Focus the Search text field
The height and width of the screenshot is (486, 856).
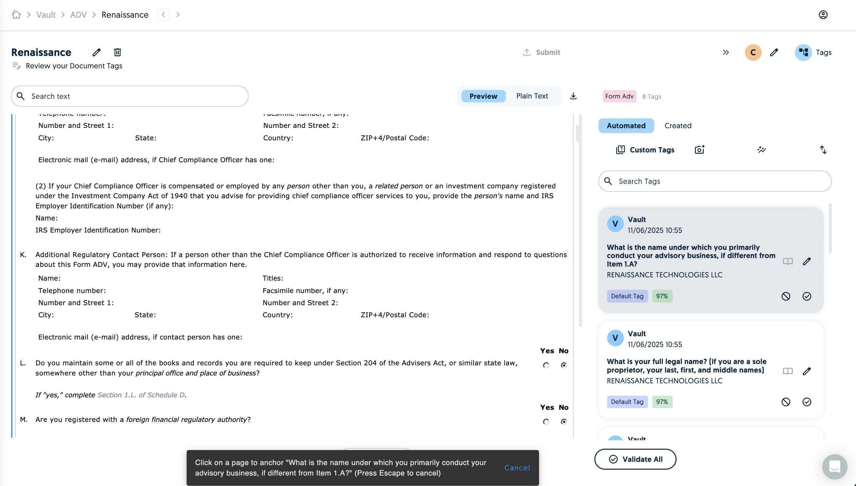click(130, 96)
